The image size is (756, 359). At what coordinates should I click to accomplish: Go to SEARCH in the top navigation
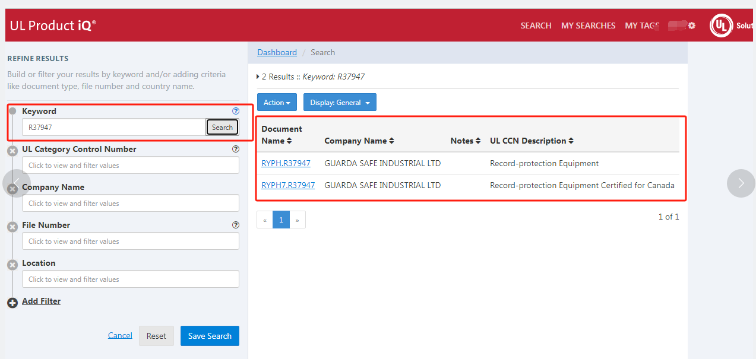(536, 26)
